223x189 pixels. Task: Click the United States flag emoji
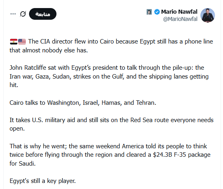[x=22, y=42]
